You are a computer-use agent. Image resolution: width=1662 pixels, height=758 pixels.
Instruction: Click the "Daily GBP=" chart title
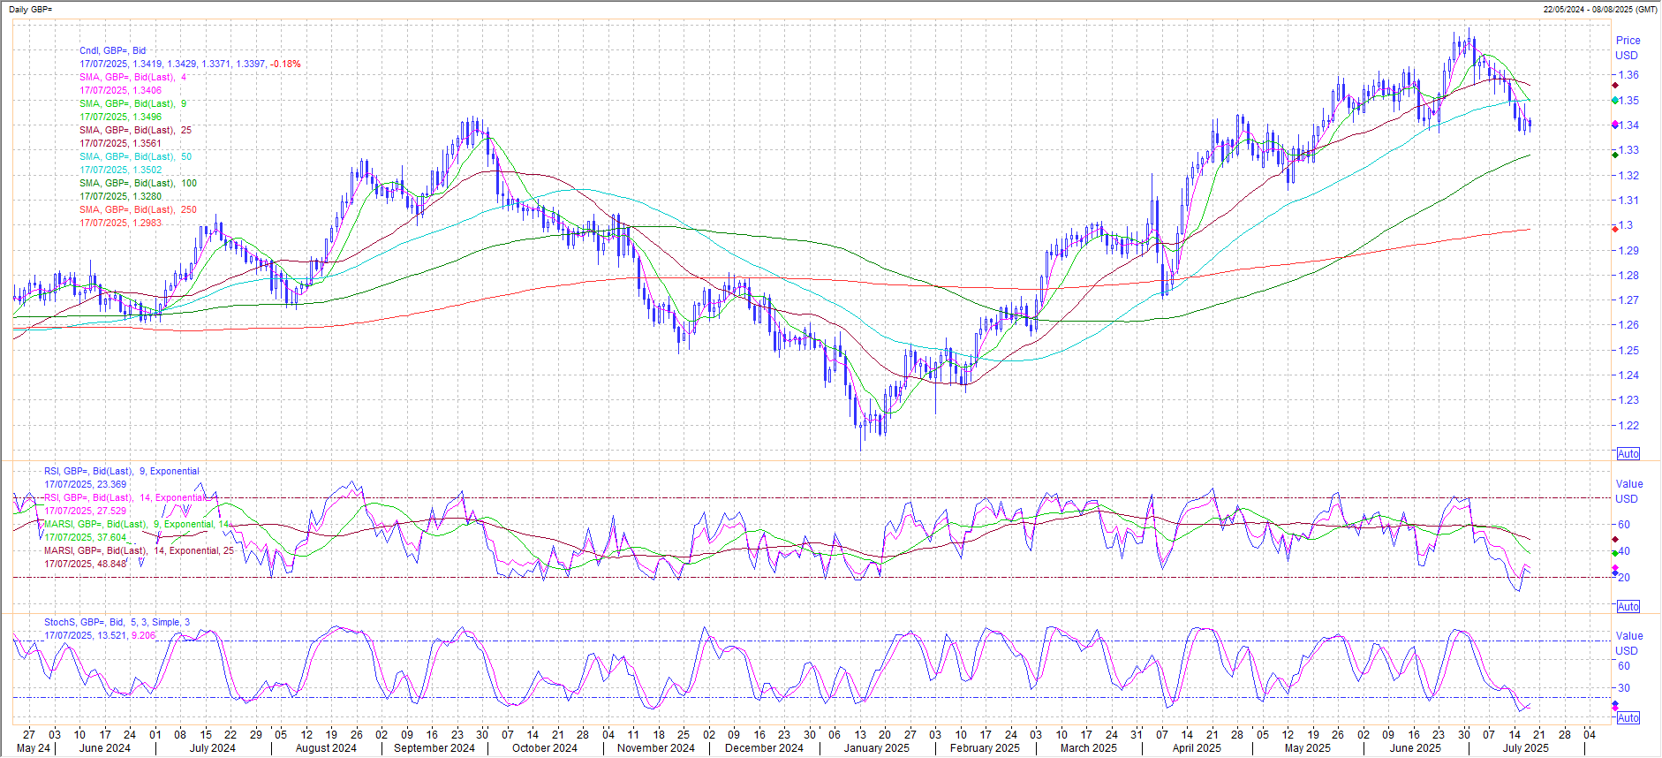coord(31,9)
